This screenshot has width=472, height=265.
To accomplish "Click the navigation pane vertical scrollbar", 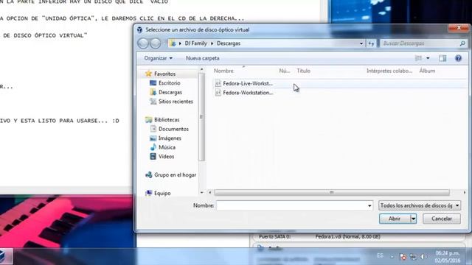I will (x=201, y=117).
